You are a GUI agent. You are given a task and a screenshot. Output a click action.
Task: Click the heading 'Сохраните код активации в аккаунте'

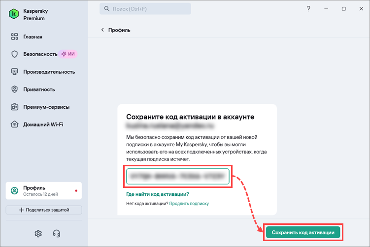point(190,117)
